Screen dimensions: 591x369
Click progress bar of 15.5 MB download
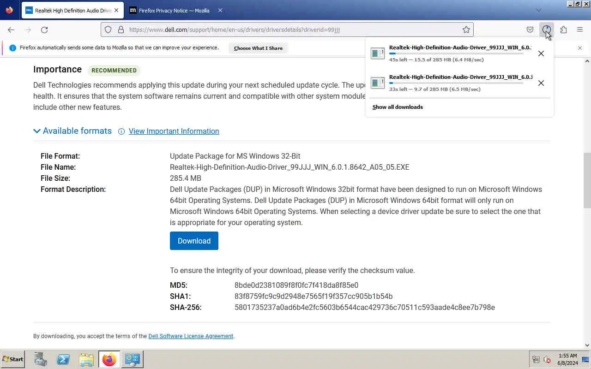(x=456, y=54)
